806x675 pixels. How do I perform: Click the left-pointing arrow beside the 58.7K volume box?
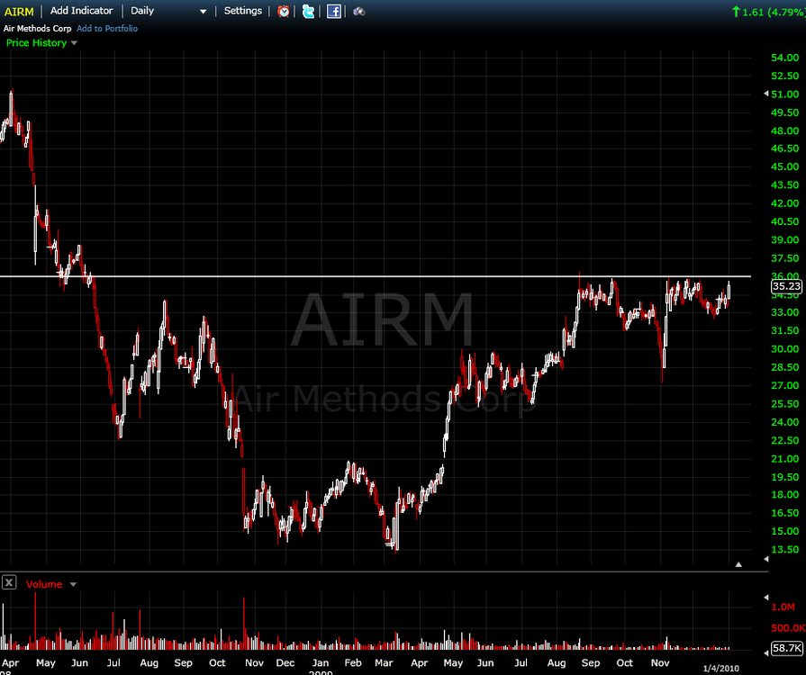click(765, 652)
